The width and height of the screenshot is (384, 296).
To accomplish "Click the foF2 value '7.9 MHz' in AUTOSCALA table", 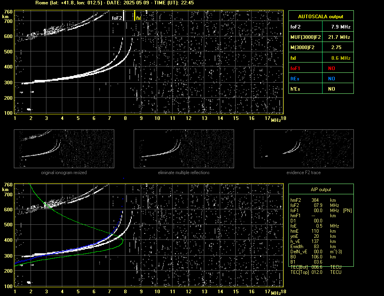I will [x=341, y=27].
